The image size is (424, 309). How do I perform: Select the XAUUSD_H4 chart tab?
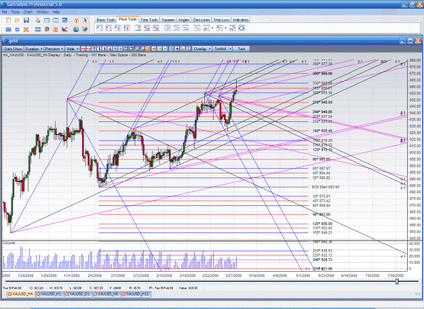point(20,294)
